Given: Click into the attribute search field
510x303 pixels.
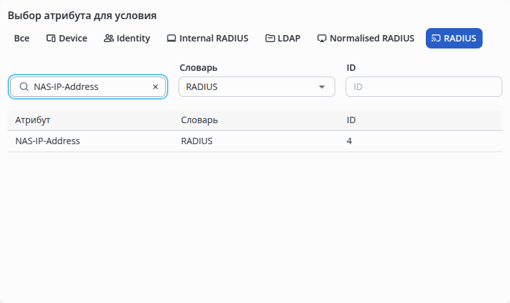Looking at the screenshot, I should pos(89,87).
